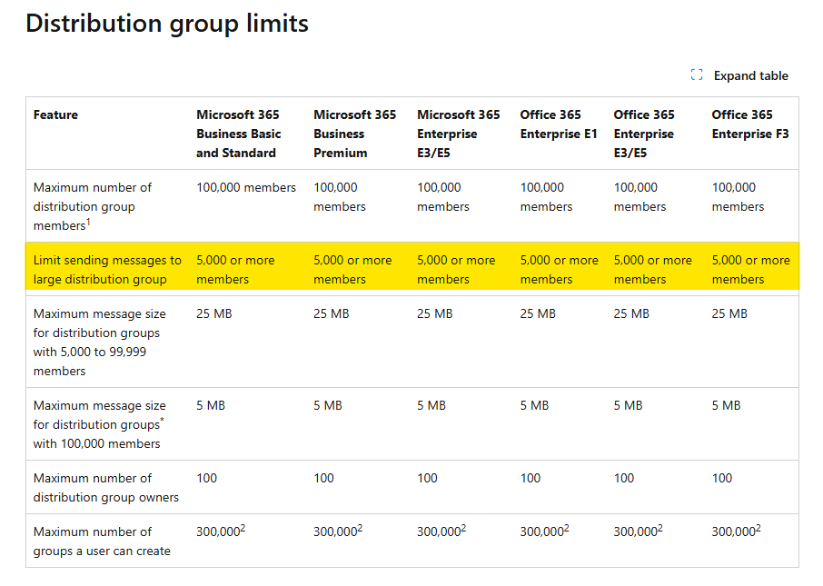
Task: Click the Microsoft 365 Business Basic and Standard header
Action: tap(238, 134)
